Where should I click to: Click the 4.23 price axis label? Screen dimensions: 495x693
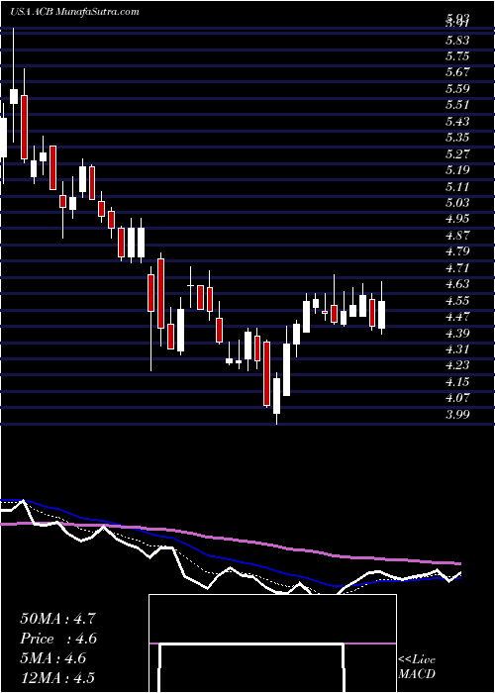pos(457,365)
